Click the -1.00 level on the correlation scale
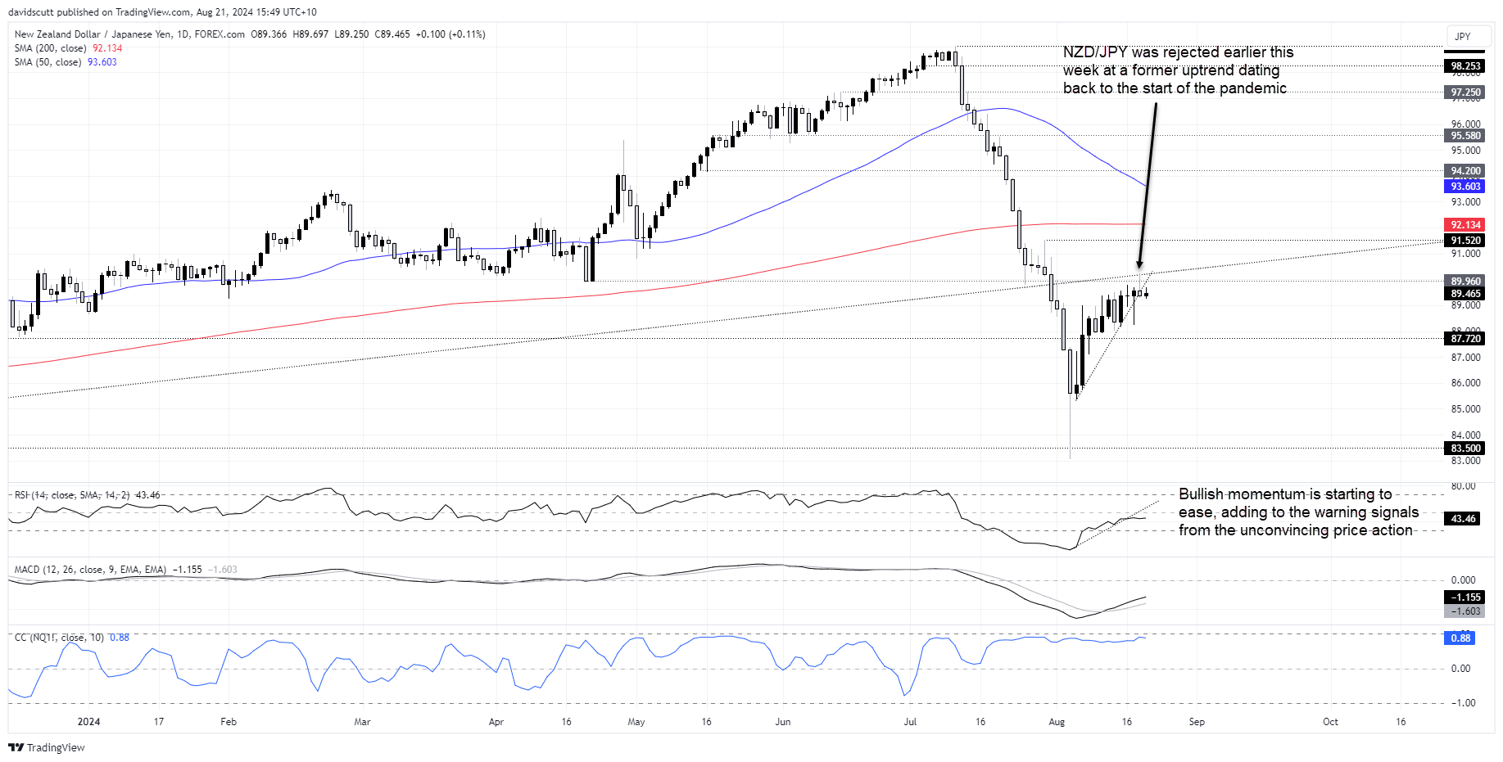This screenshot has width=1503, height=762. pyautogui.click(x=1463, y=703)
